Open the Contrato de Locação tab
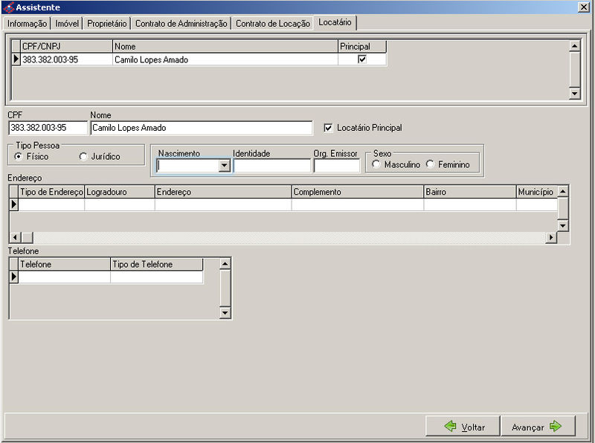Image resolution: width=595 pixels, height=443 pixels. pos(272,24)
